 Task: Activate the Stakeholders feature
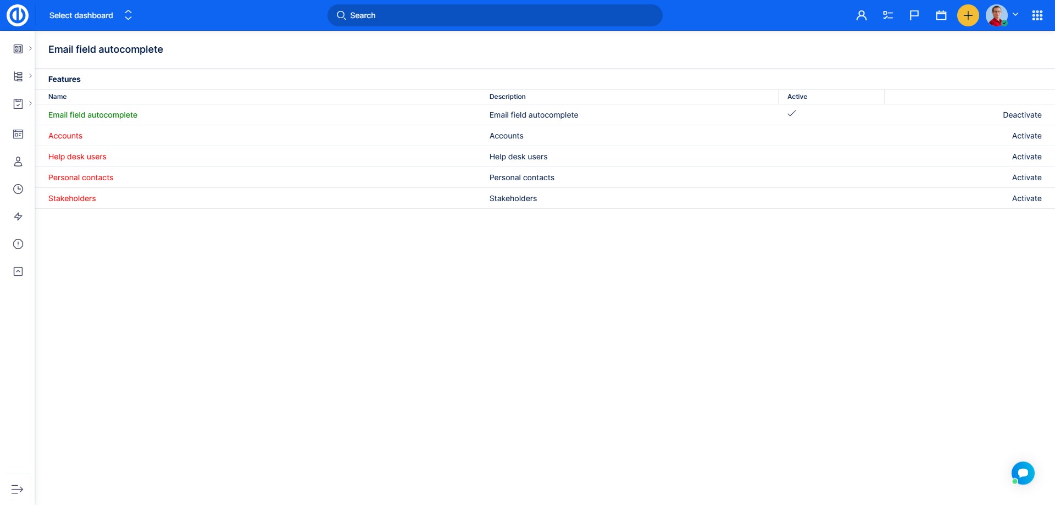click(x=1026, y=198)
